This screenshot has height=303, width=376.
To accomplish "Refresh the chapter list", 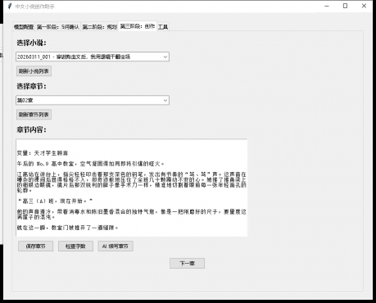I will (34, 115).
